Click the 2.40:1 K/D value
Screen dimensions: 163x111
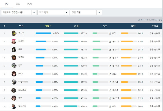click(x=140, y=106)
